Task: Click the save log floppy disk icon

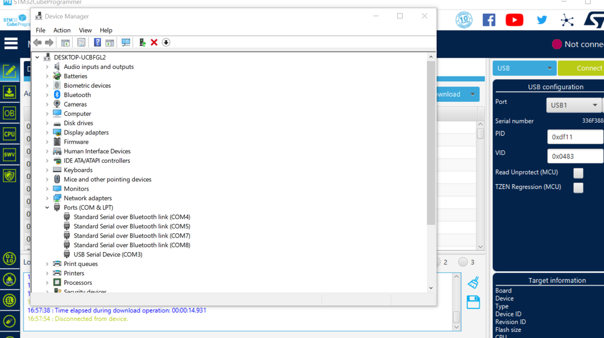Action: (x=473, y=302)
